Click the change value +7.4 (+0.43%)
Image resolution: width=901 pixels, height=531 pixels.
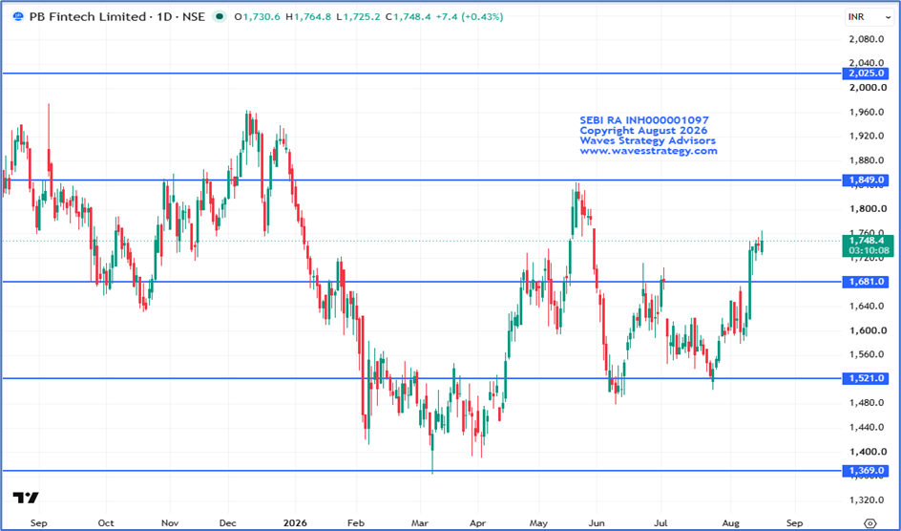(x=468, y=17)
